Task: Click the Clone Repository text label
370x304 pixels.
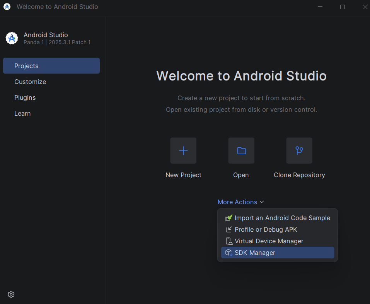Action: click(x=299, y=175)
